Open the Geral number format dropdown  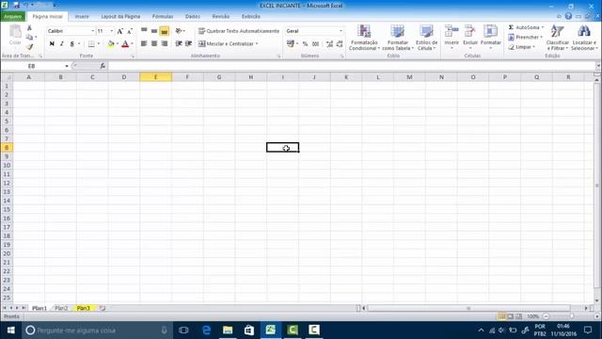point(341,31)
